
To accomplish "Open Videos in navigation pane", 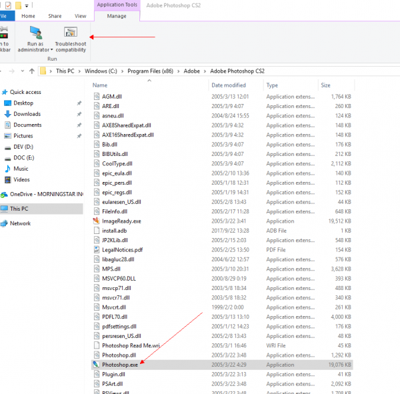I will (x=21, y=179).
